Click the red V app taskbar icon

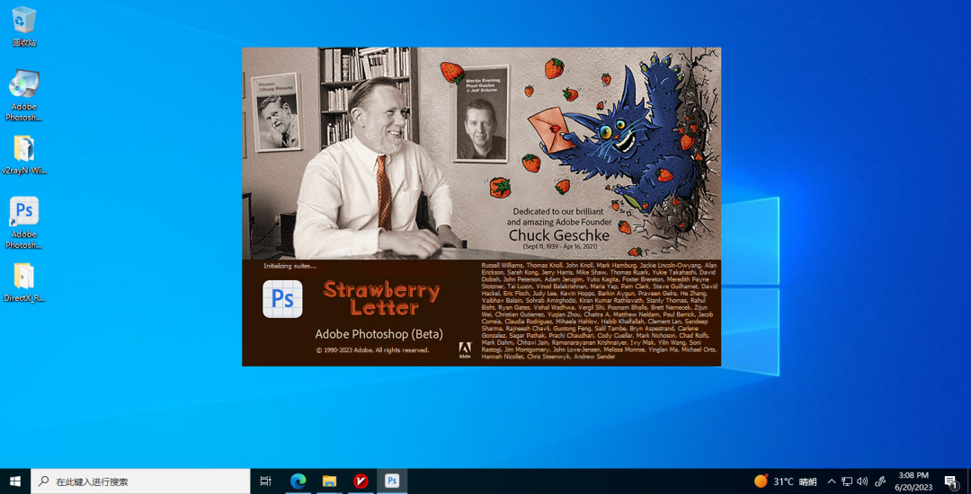point(361,481)
